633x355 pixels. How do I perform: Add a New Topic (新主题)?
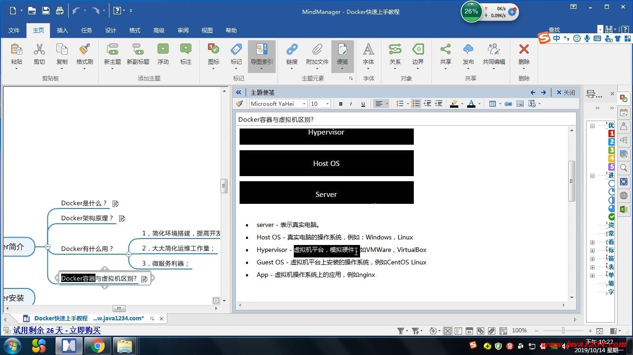(x=112, y=49)
